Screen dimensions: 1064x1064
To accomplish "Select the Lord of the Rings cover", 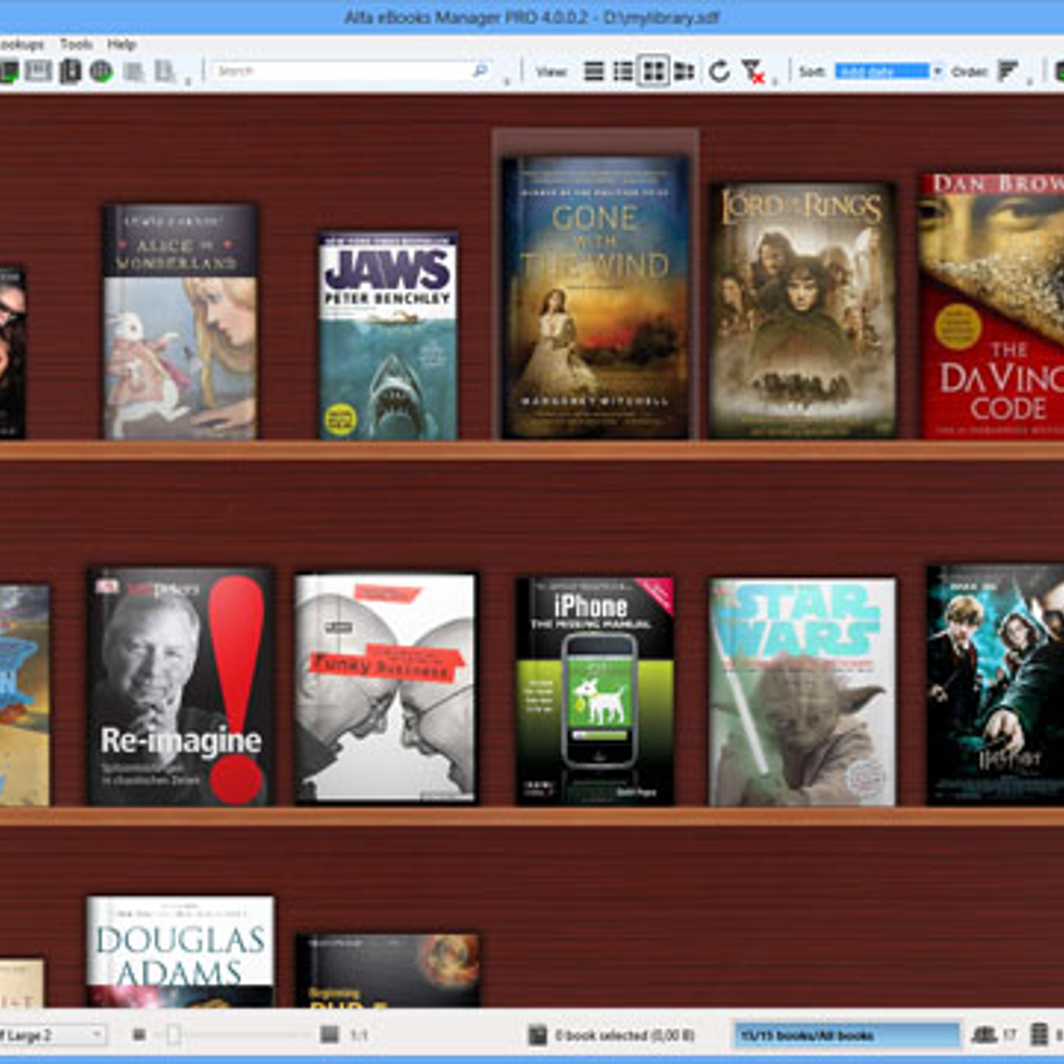I will (x=802, y=311).
